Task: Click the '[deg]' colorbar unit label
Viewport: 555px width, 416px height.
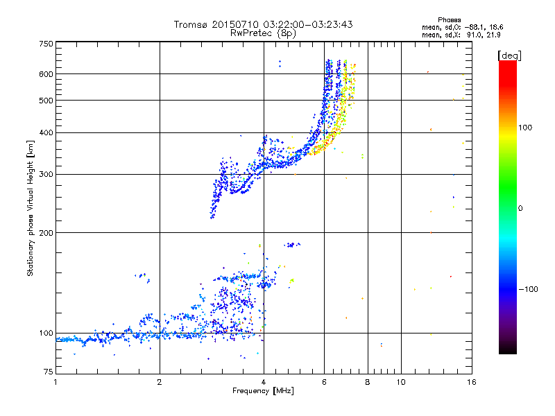Action: [509, 55]
